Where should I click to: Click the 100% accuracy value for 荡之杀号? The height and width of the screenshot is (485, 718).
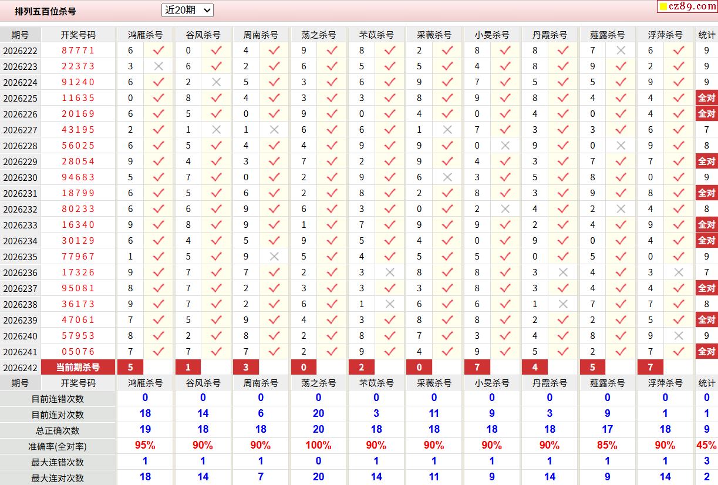(318, 446)
